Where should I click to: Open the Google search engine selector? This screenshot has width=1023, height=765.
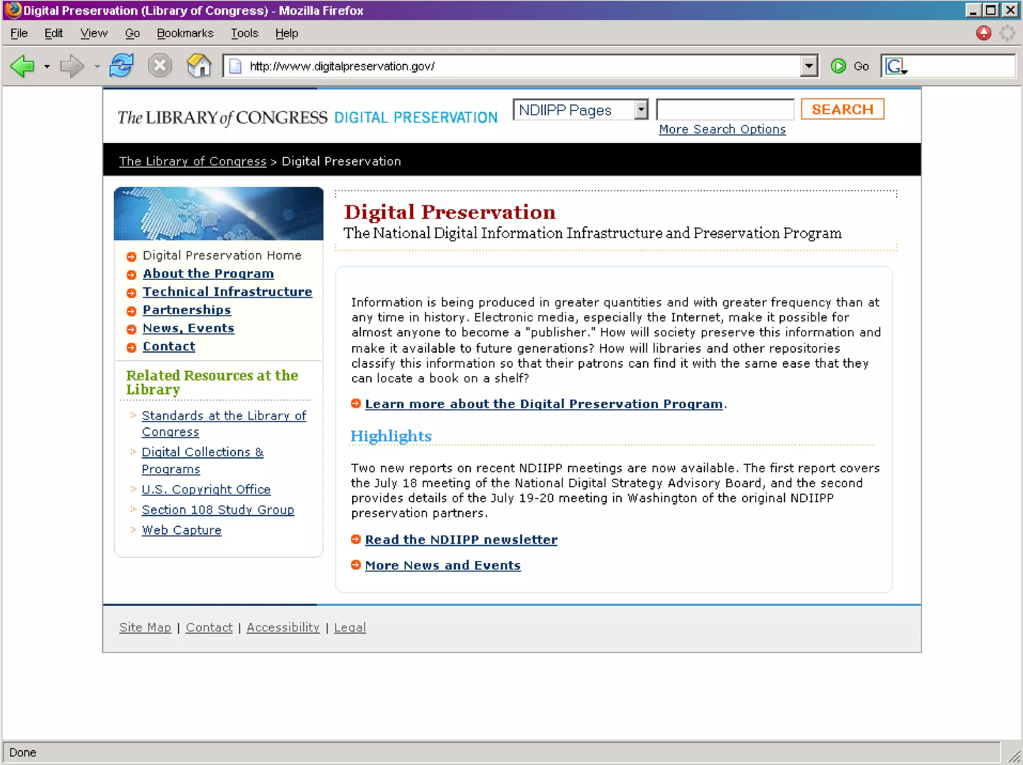896,66
